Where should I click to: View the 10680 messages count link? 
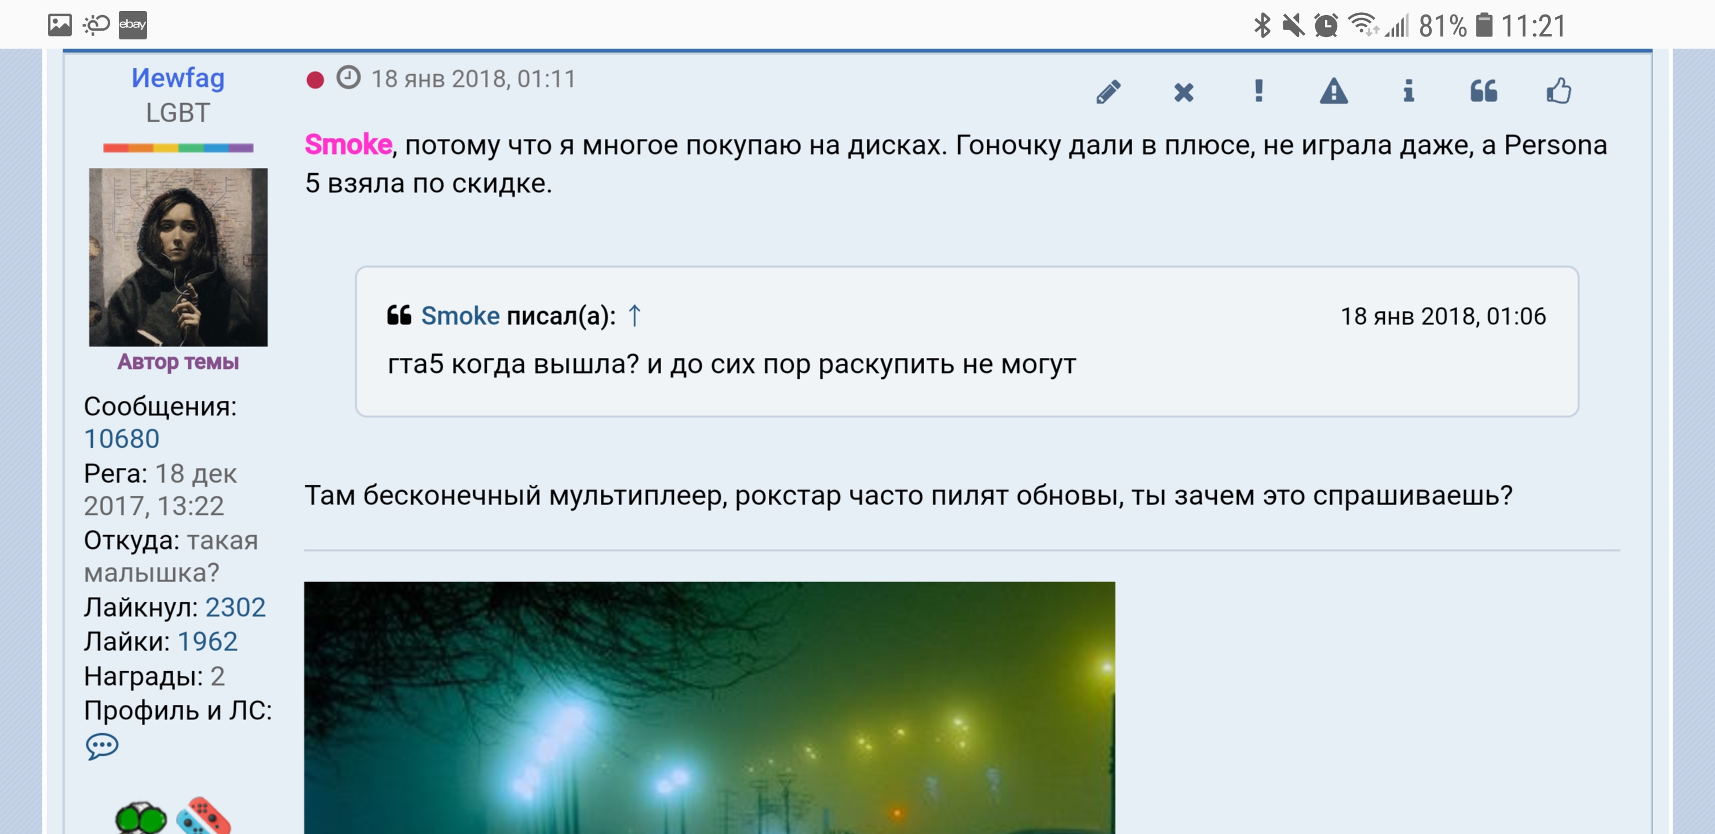pos(122,438)
